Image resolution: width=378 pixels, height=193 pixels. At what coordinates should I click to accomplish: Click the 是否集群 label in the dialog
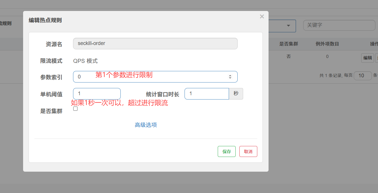point(51,111)
